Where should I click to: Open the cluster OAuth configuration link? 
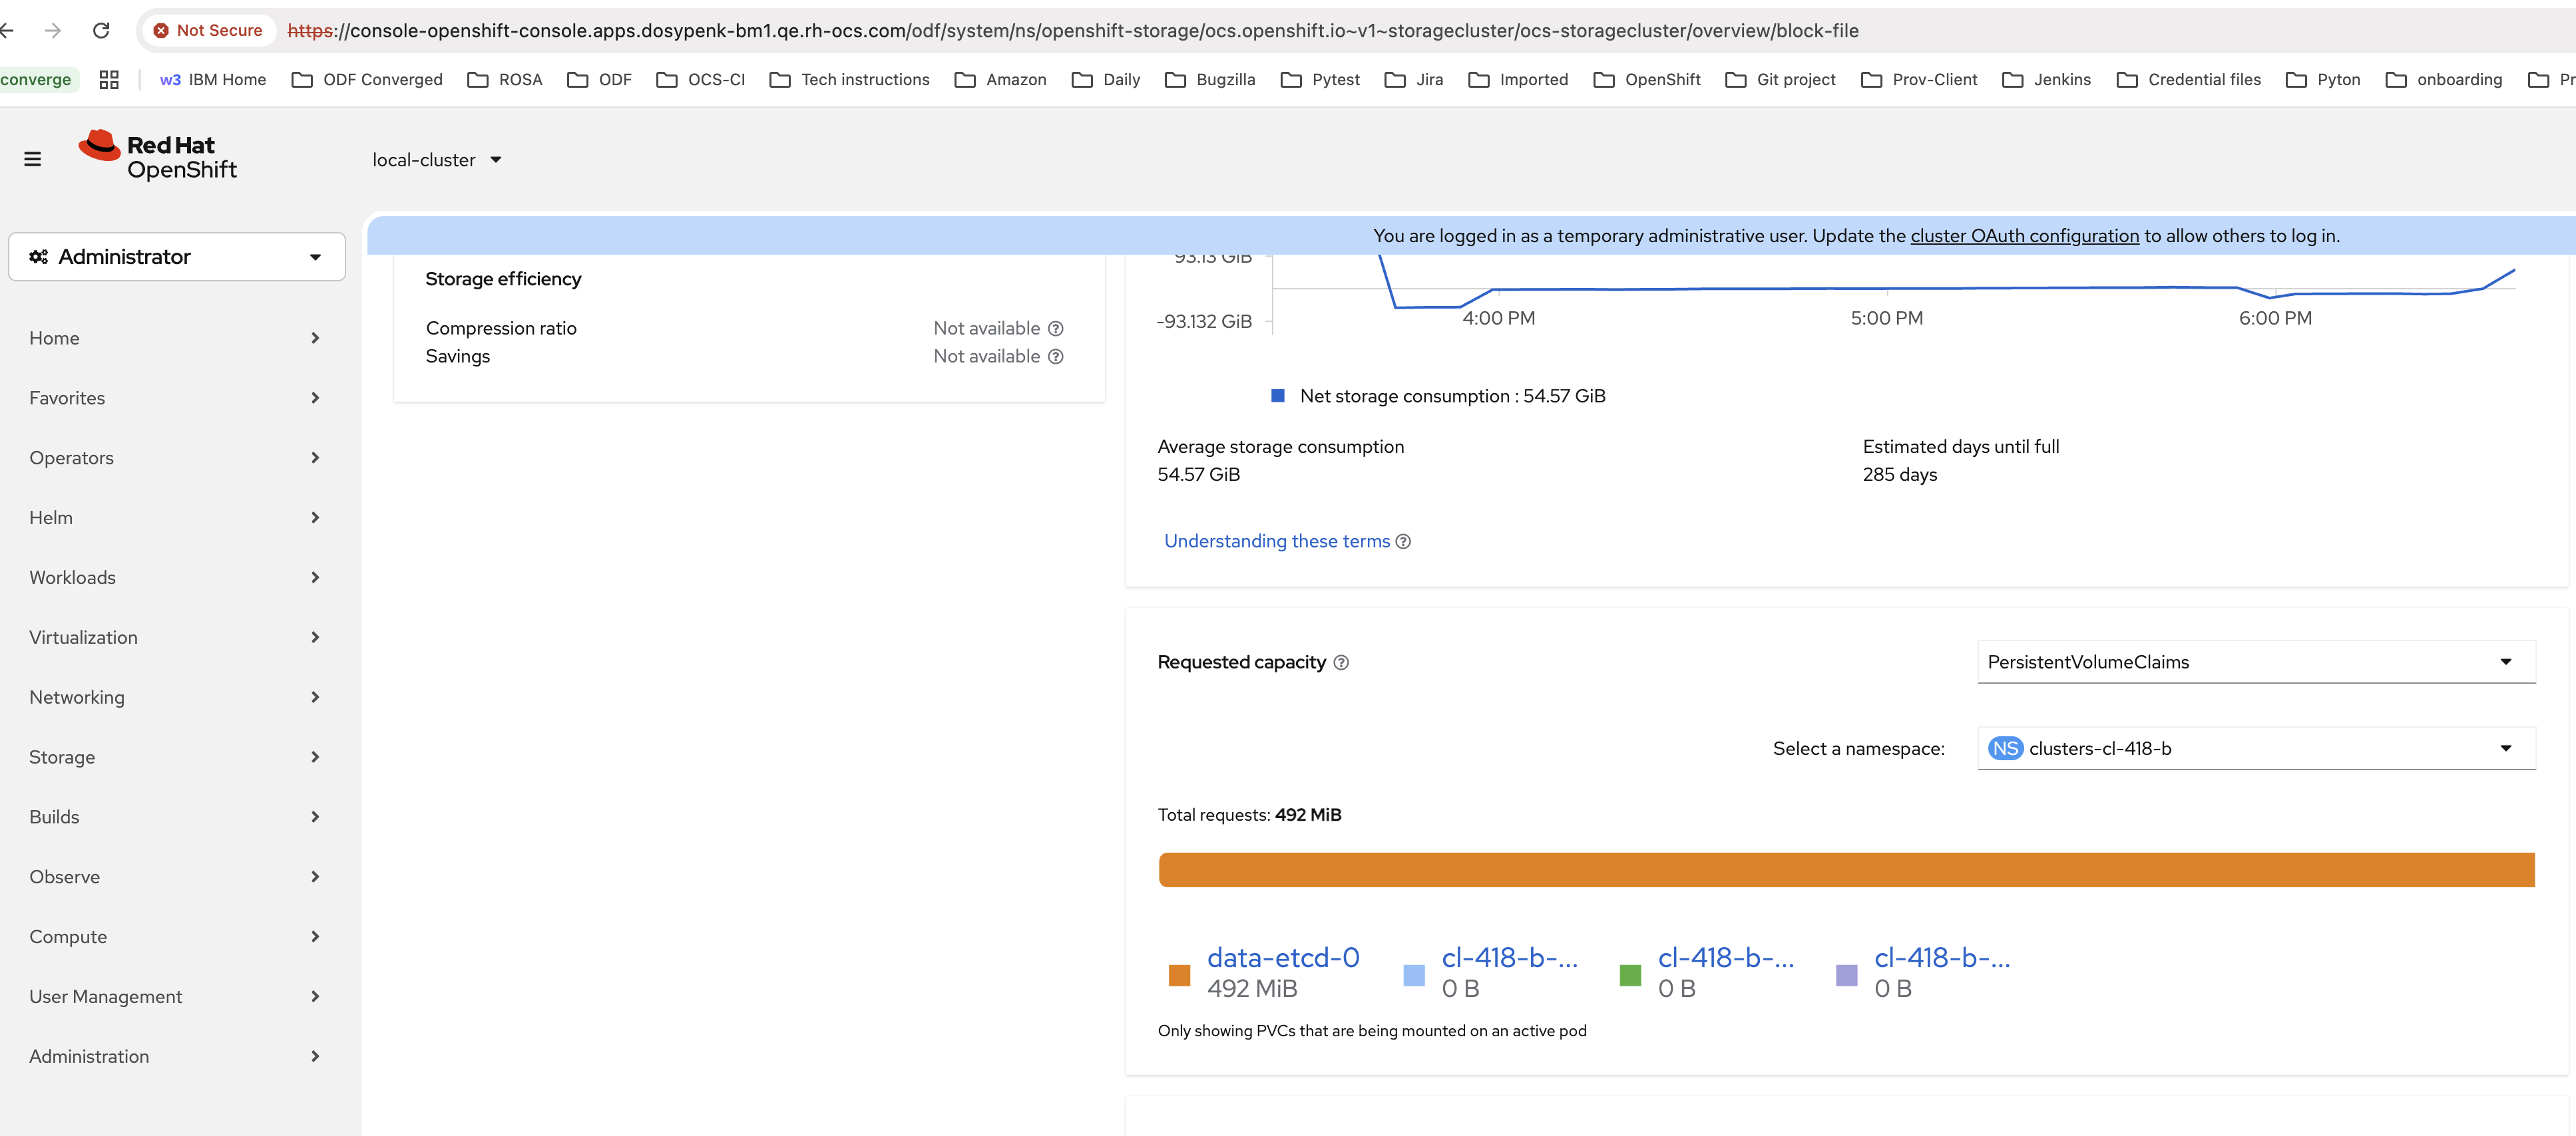[2024, 236]
